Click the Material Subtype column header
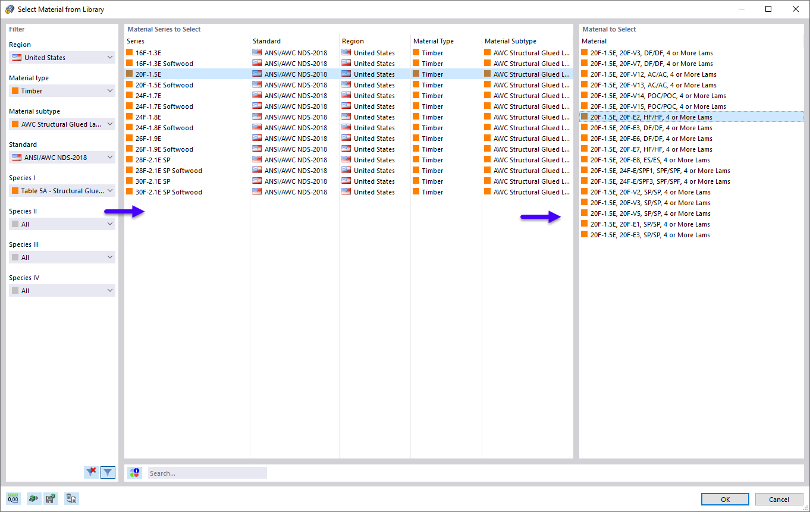 click(x=528, y=41)
